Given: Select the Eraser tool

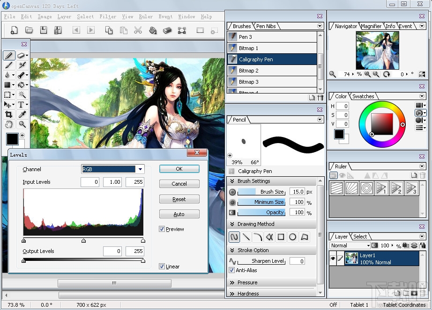Looking at the screenshot, I should (x=22, y=55).
